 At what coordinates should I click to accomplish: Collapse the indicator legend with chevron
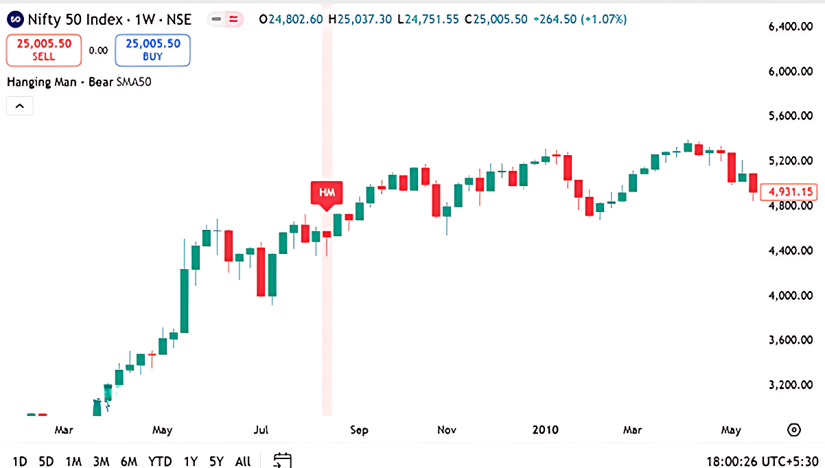pos(20,106)
